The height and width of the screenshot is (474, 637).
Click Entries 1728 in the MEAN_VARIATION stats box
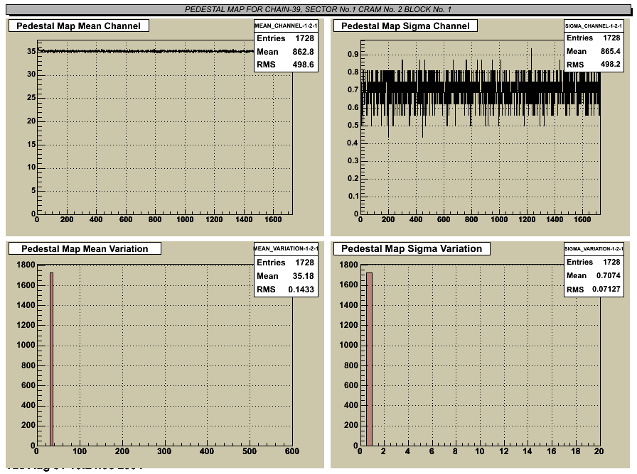pos(285,263)
